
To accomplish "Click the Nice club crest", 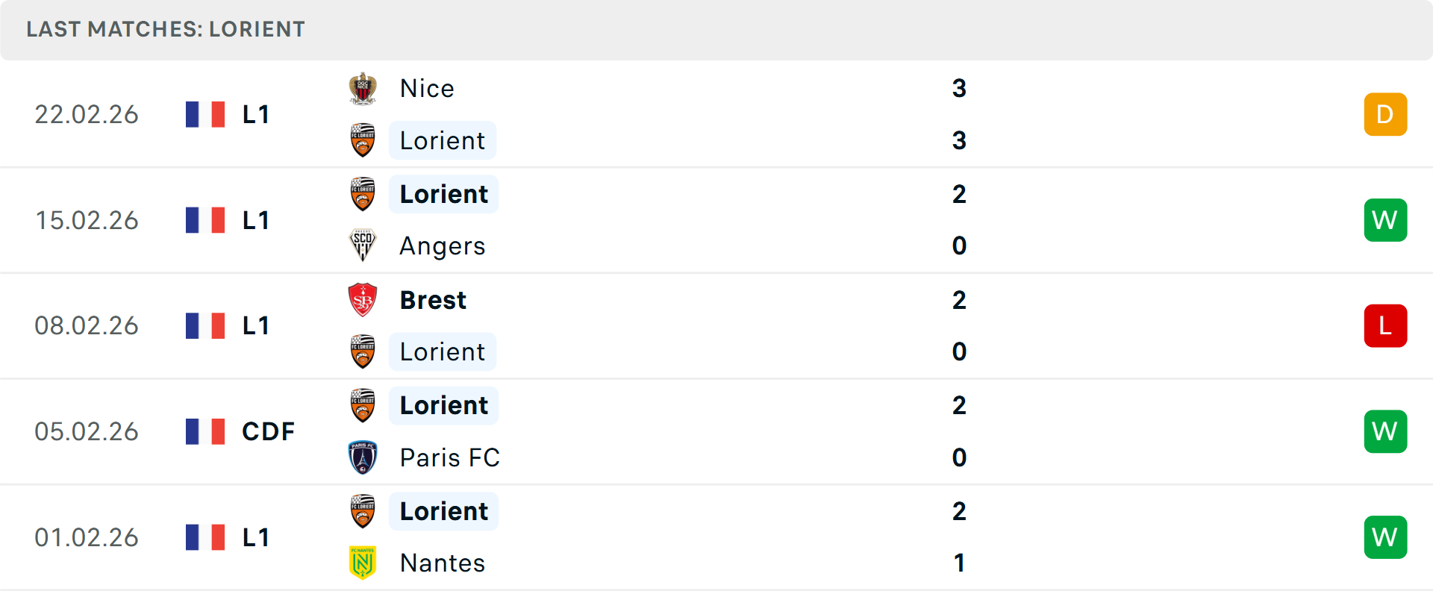I will (x=363, y=88).
